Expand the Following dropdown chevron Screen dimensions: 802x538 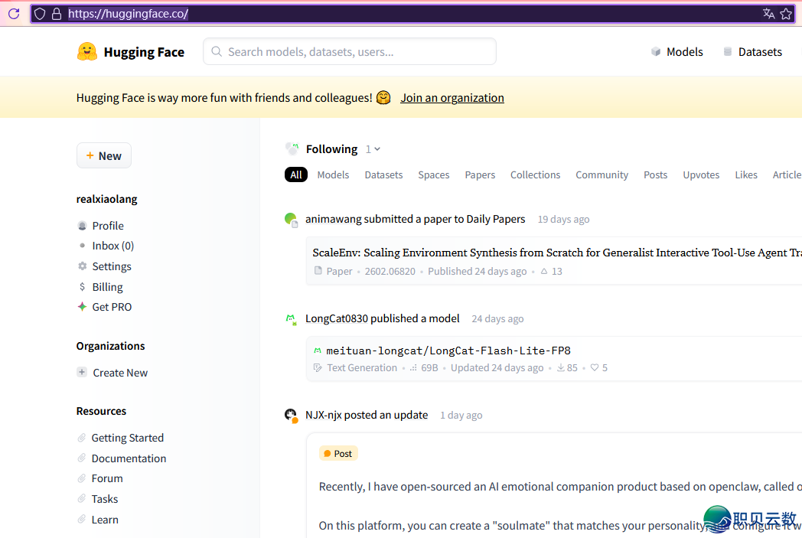click(x=377, y=149)
